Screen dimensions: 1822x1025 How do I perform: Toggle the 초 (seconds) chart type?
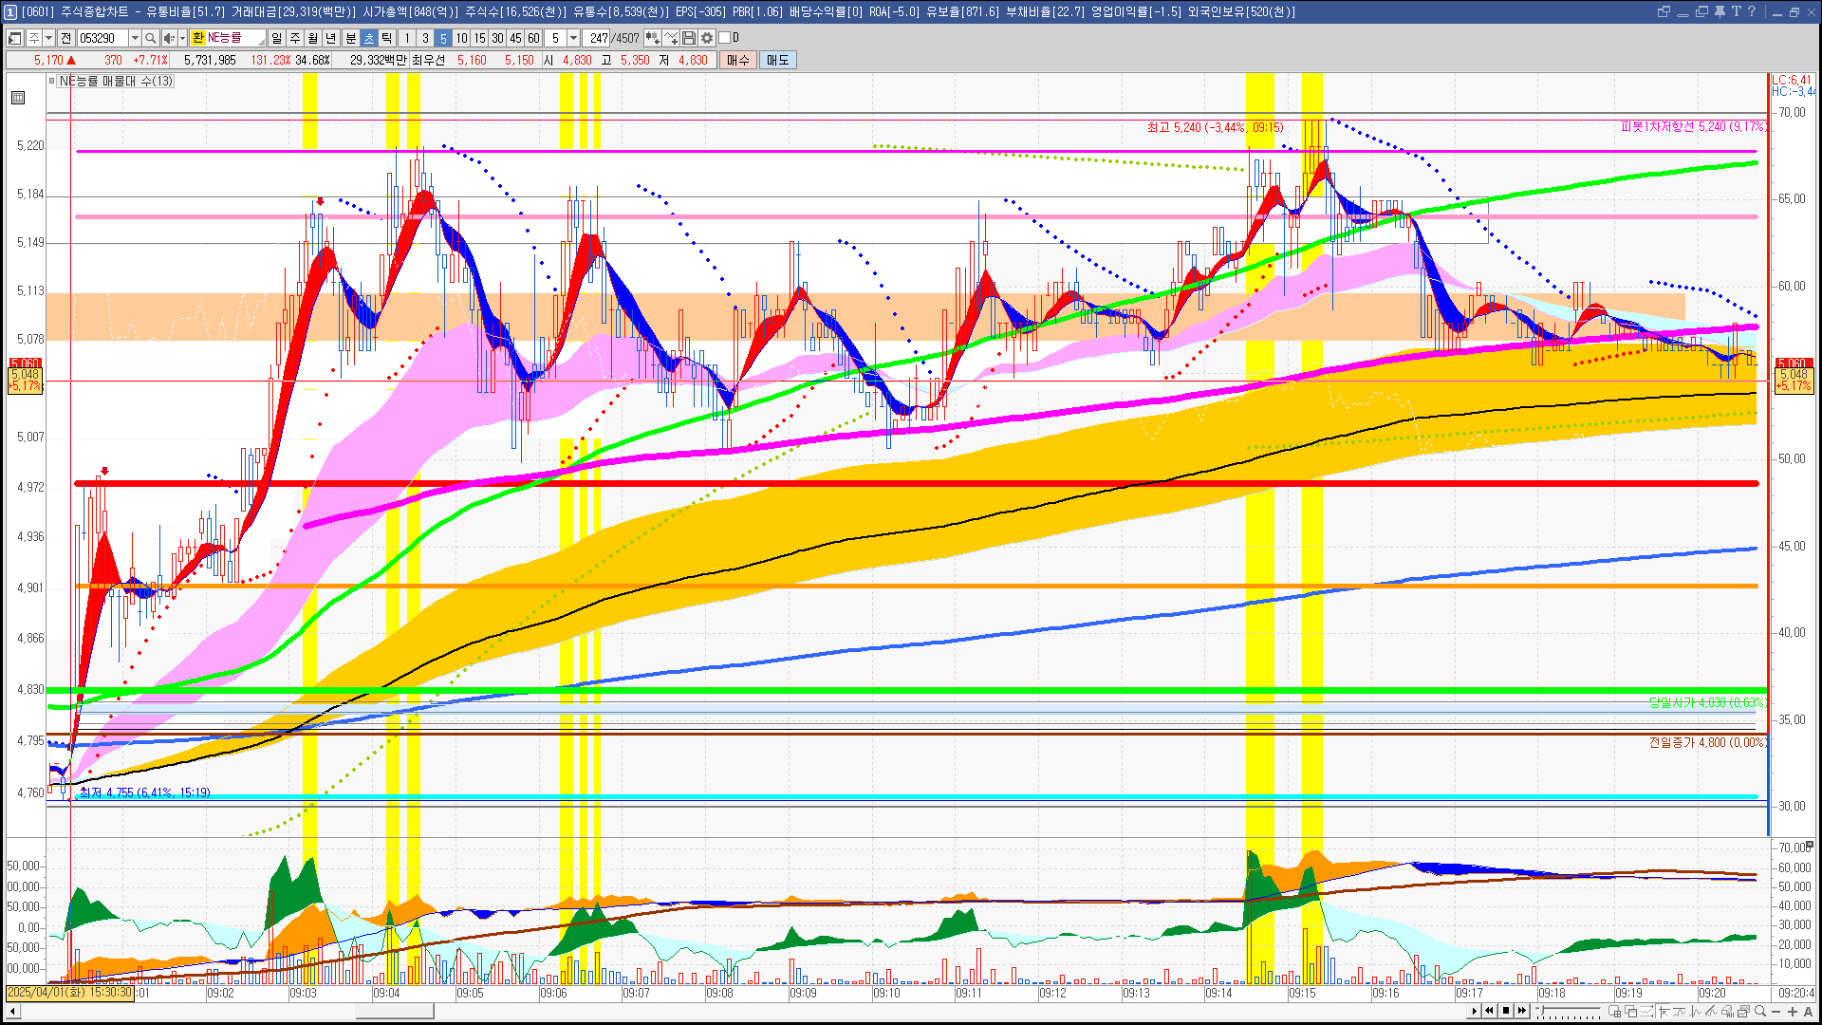369,38
